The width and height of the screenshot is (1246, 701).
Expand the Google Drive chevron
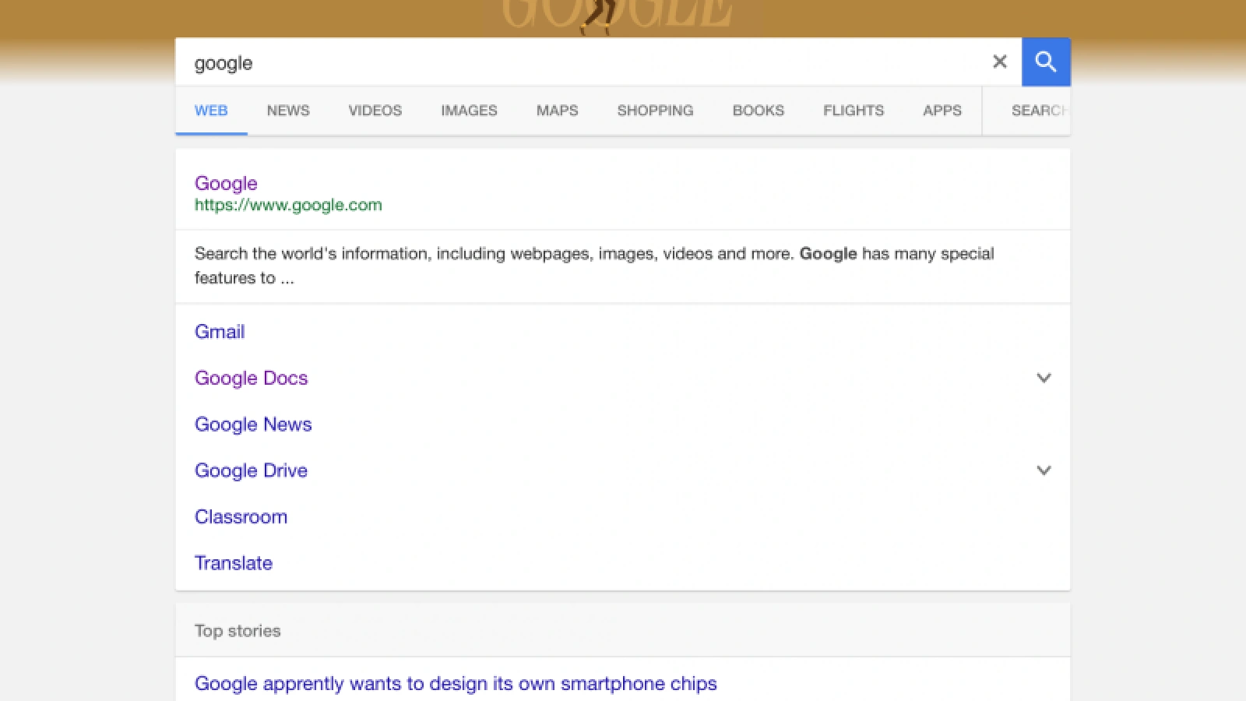pyautogui.click(x=1044, y=470)
